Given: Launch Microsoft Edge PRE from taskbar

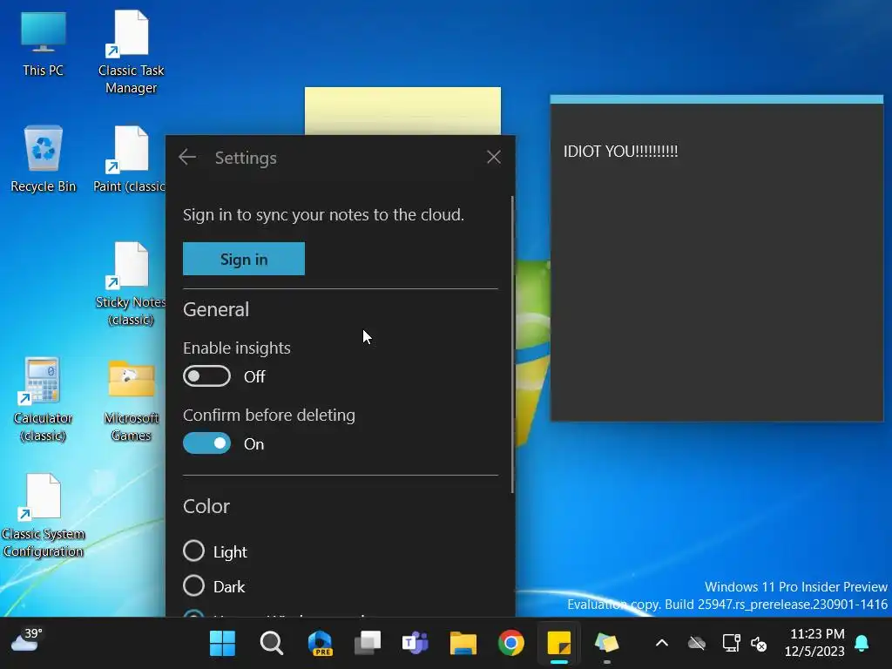Looking at the screenshot, I should coord(320,644).
